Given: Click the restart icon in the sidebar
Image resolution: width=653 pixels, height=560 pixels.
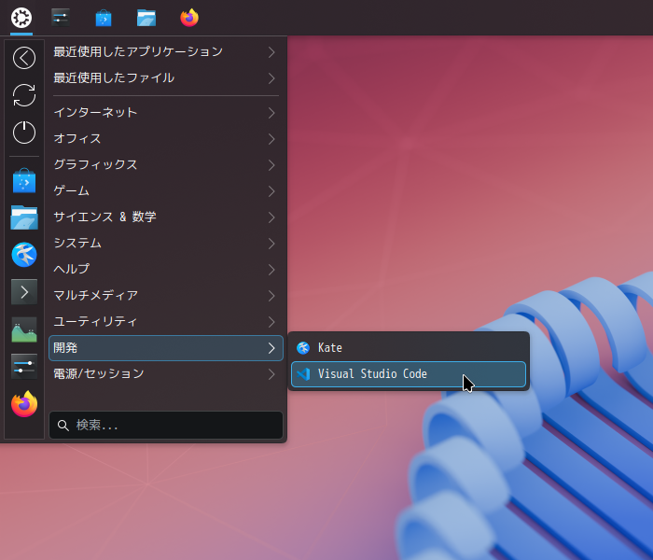Looking at the screenshot, I should [x=24, y=95].
